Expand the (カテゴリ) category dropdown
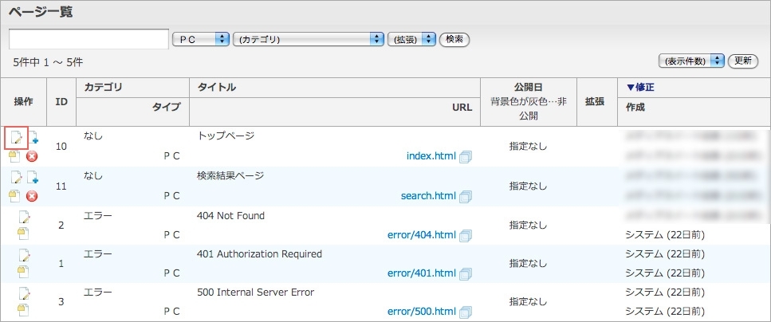 309,39
